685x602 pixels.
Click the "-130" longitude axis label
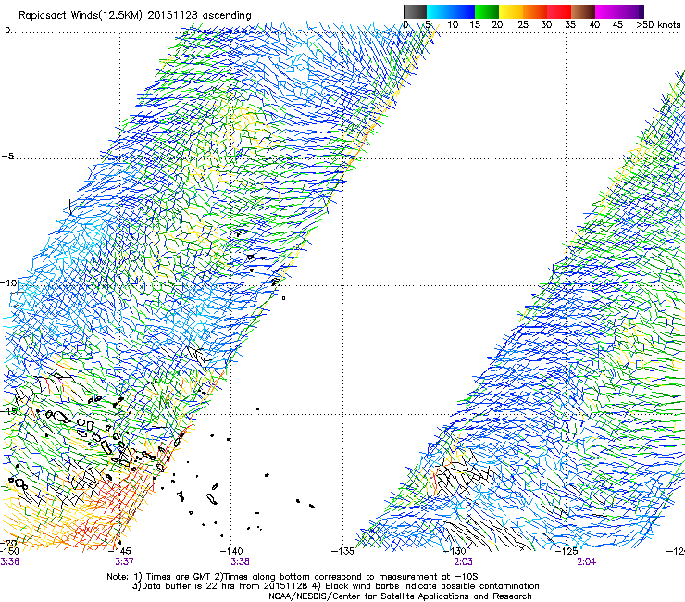click(x=455, y=551)
